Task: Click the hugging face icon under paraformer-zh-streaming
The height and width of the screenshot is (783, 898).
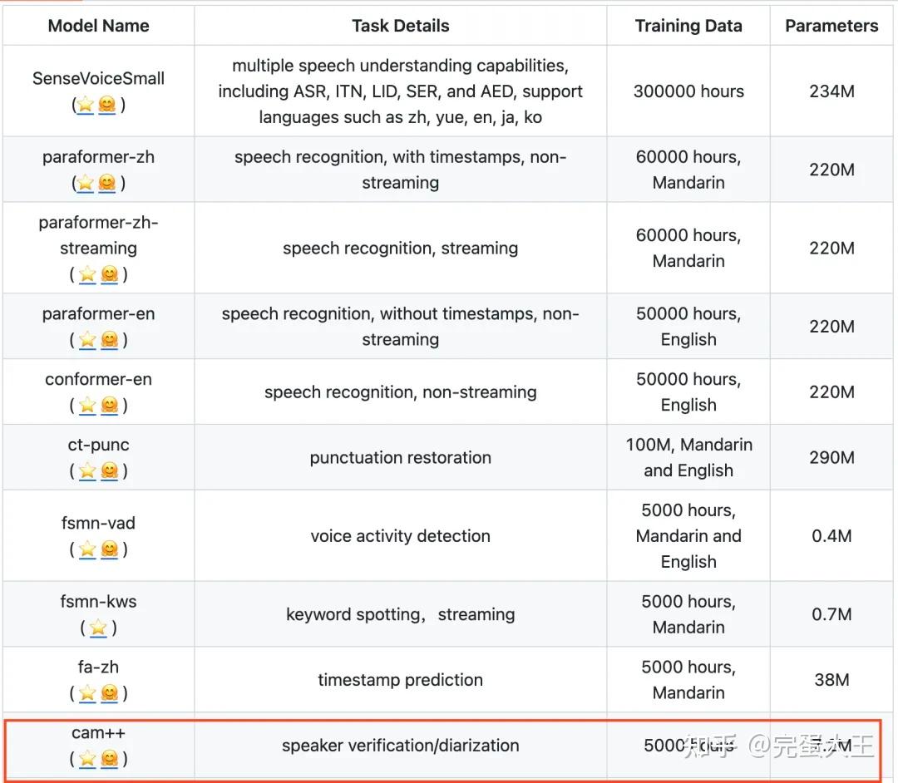Action: click(x=110, y=274)
